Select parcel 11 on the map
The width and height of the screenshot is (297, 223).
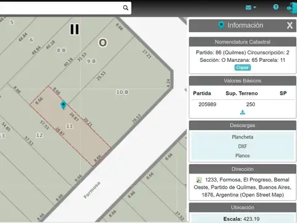tap(69, 126)
